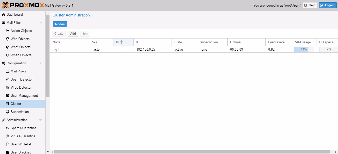
Task: Click the Action Objects flag icon
Action: (x=8, y=31)
